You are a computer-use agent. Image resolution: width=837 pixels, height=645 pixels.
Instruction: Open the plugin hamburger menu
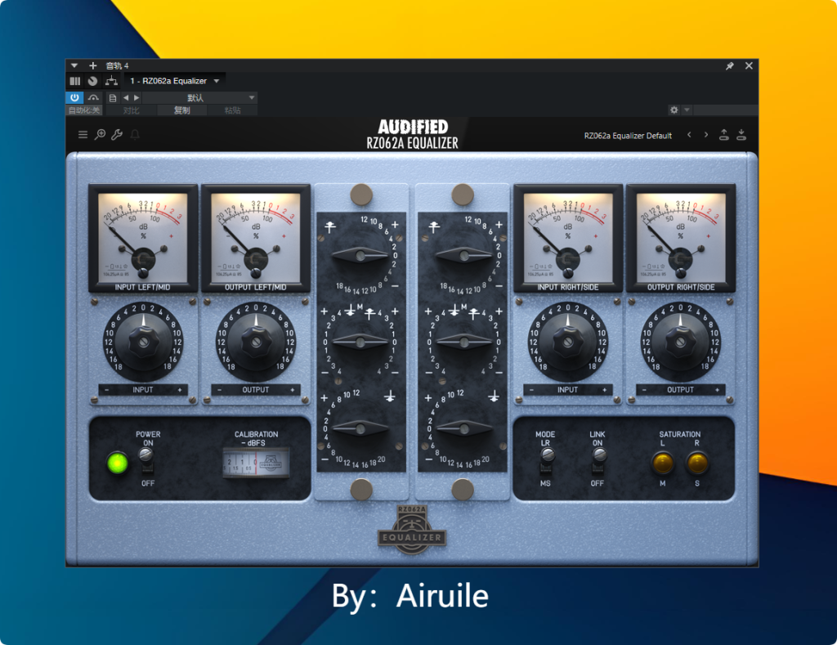(83, 135)
